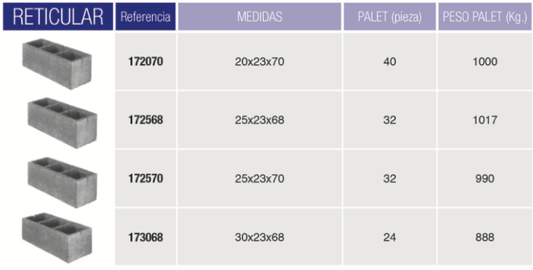Click the PESO PALET (Kg.) header
This screenshot has height=270, width=533.
[485, 17]
